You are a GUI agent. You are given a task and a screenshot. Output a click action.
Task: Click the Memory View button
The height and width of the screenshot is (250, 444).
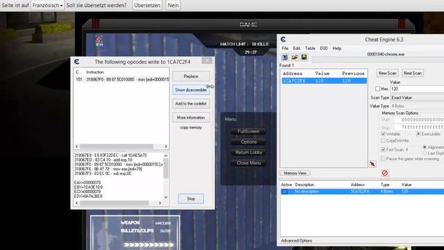tap(295, 173)
